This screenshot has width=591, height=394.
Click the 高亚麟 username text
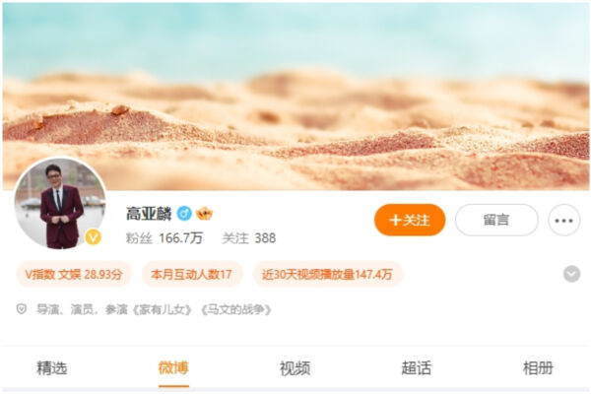149,214
